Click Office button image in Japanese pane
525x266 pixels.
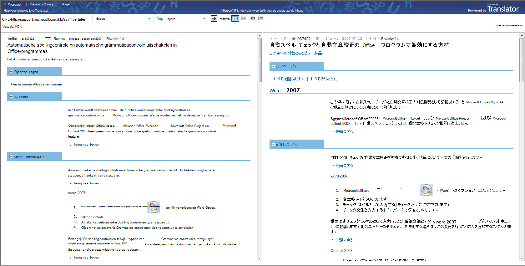tap(426, 190)
